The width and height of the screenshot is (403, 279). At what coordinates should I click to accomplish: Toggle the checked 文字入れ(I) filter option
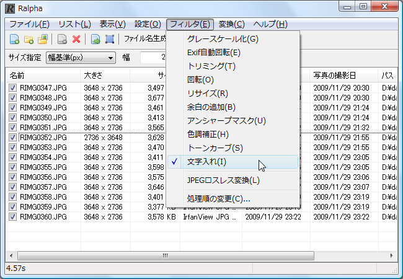tap(232, 162)
